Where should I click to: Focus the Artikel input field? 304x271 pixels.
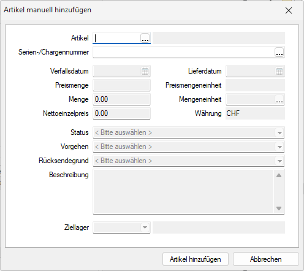coord(116,38)
